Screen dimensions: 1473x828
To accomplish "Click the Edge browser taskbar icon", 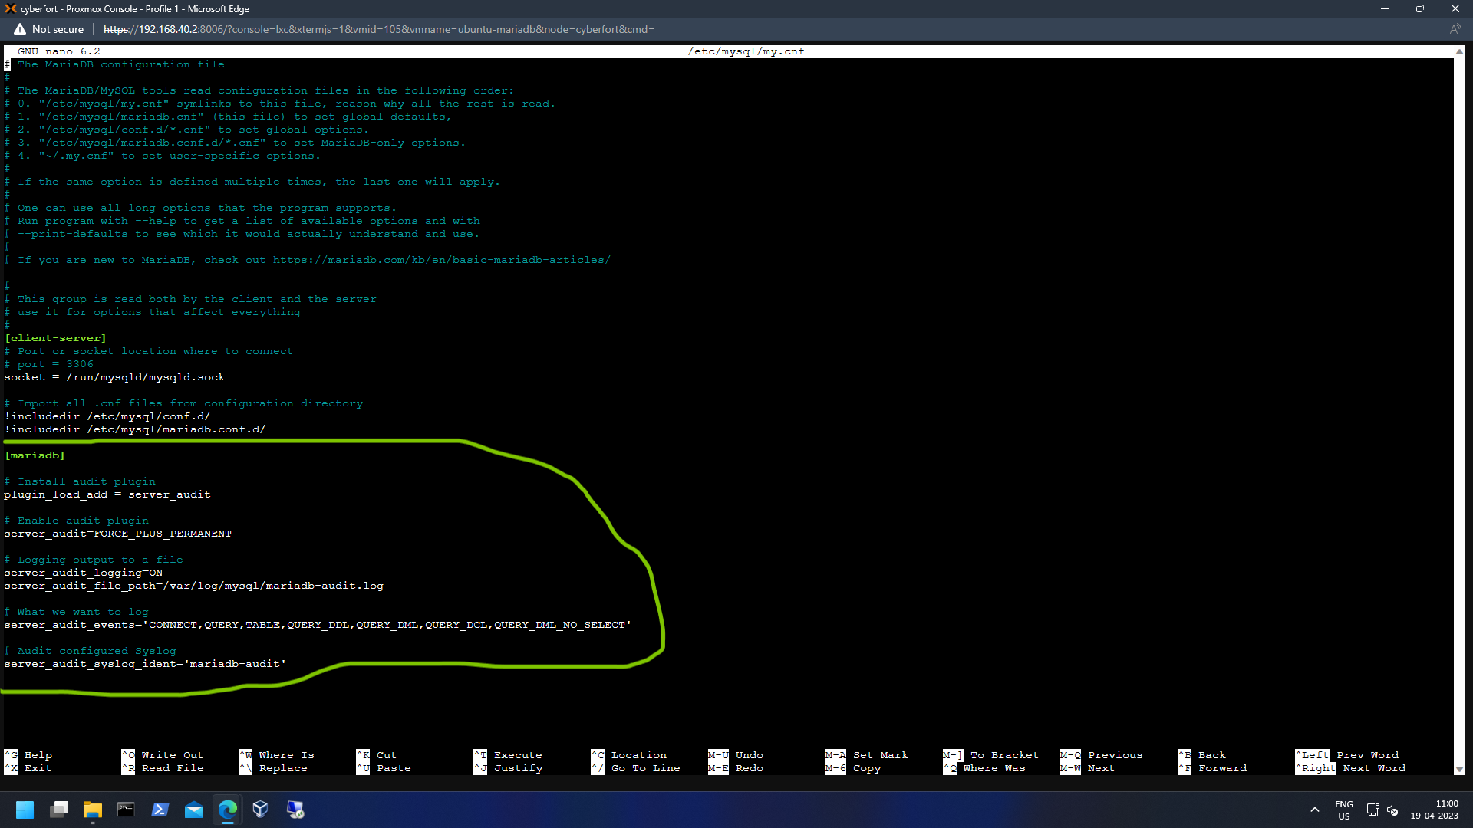I will point(228,810).
